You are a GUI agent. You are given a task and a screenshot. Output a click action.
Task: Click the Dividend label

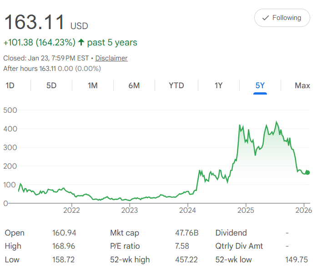point(231,233)
